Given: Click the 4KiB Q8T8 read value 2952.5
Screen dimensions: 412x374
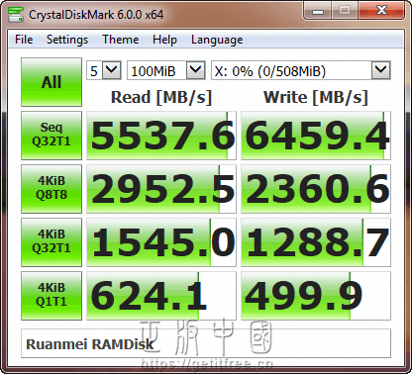Looking at the screenshot, I should coord(161,189).
